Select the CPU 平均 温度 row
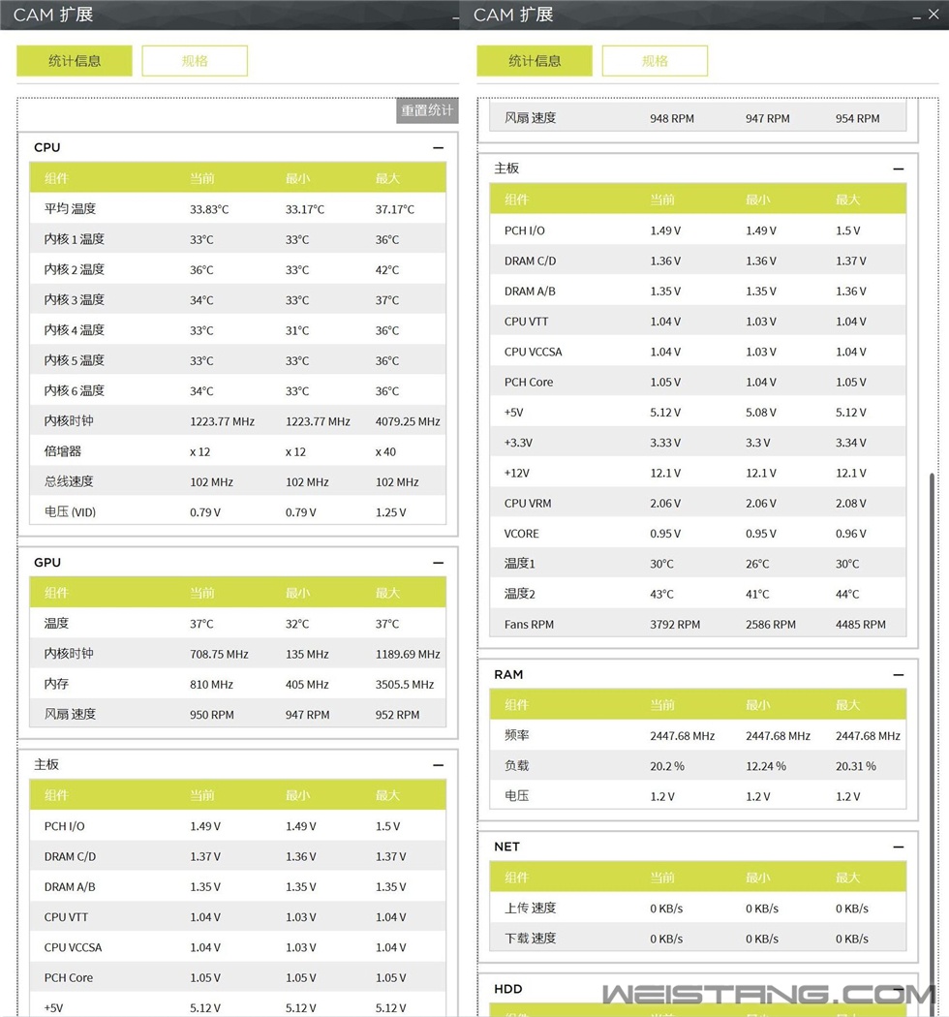Image resolution: width=949 pixels, height=1017 pixels. [237, 209]
